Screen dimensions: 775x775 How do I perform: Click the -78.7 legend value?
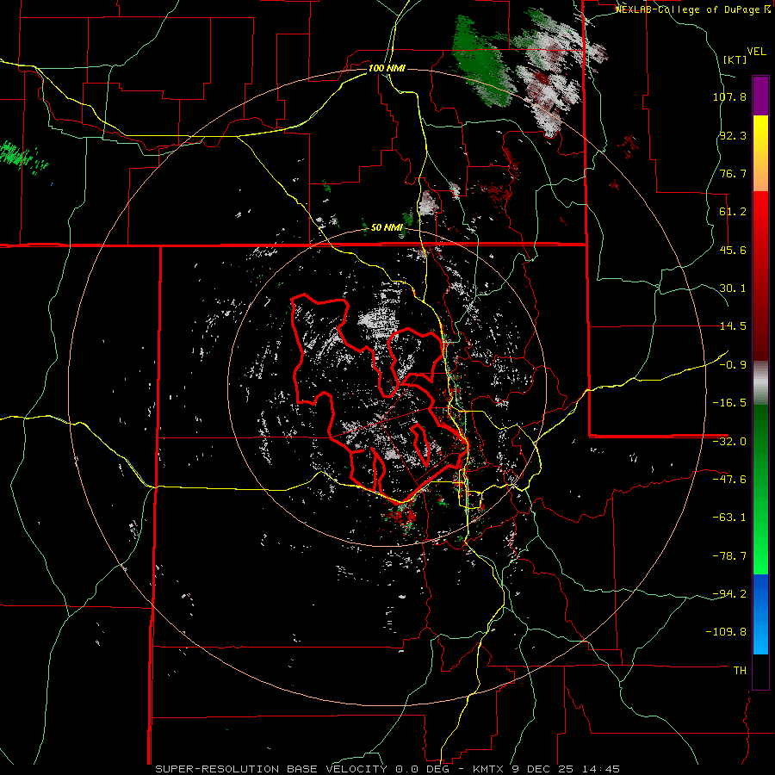point(729,556)
